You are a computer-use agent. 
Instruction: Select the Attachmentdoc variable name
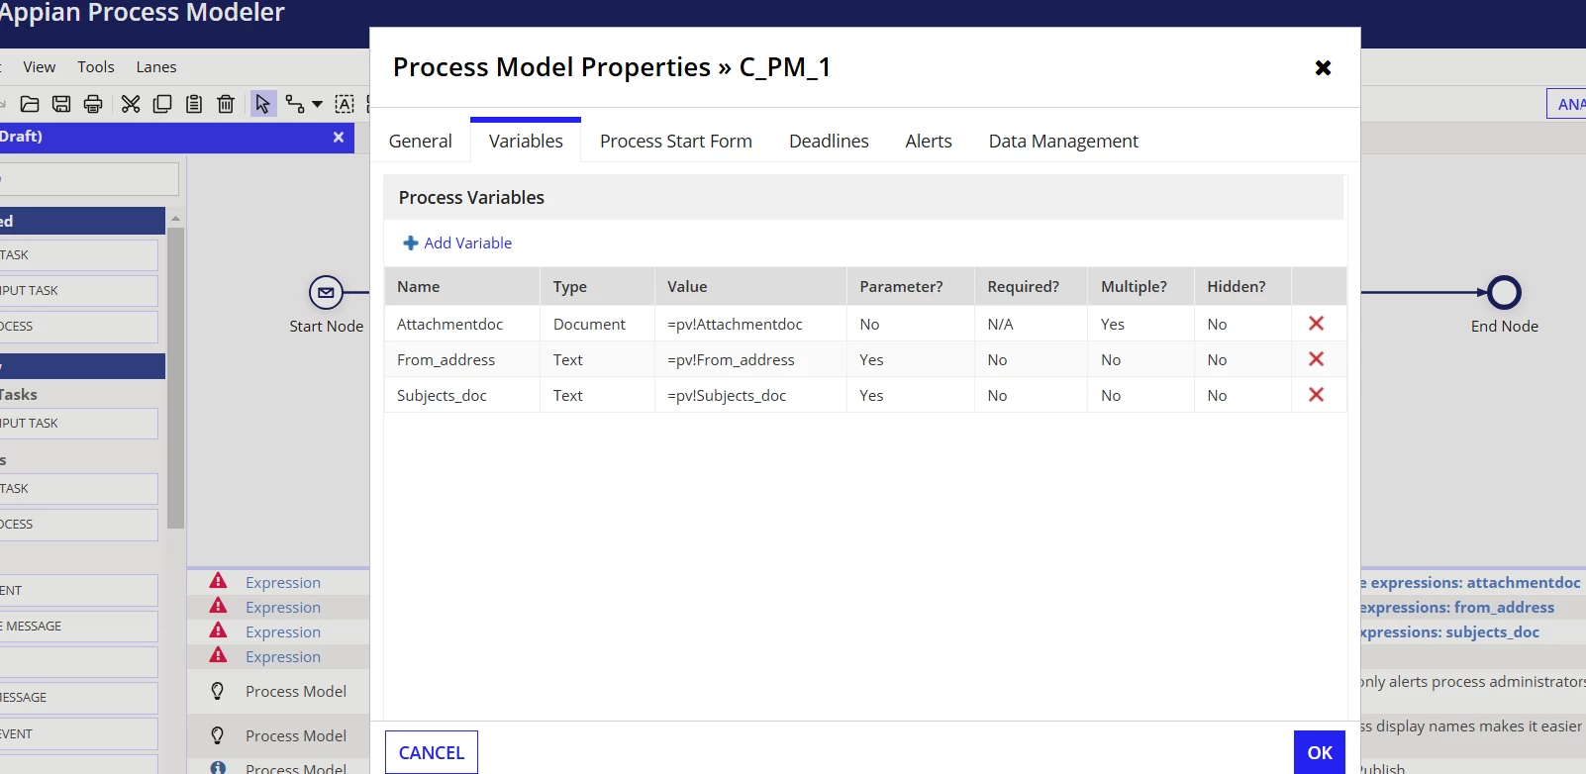[449, 324]
